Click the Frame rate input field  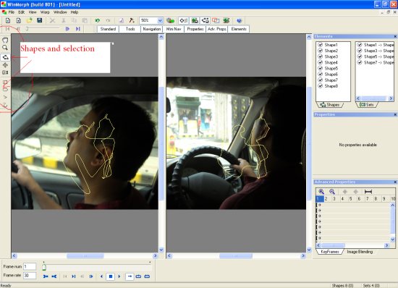pyautogui.click(x=30, y=275)
